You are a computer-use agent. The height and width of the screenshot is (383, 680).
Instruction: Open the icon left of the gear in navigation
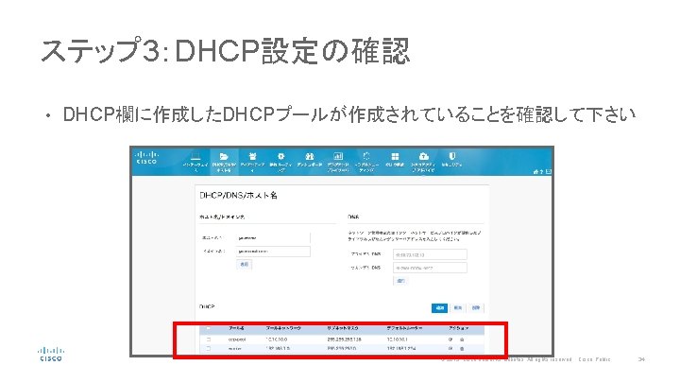coord(252,156)
